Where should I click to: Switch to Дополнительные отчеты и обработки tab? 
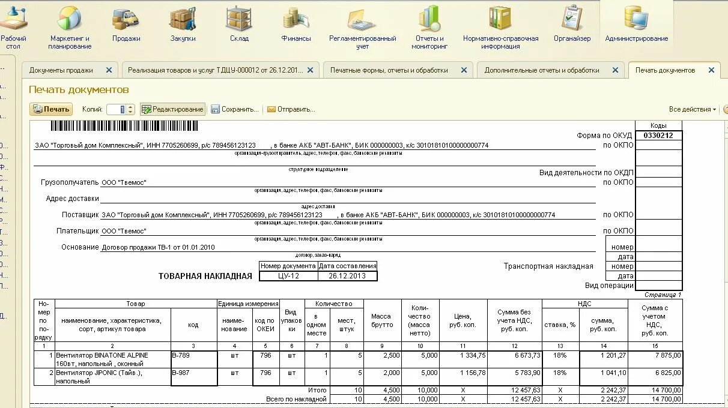pyautogui.click(x=542, y=70)
